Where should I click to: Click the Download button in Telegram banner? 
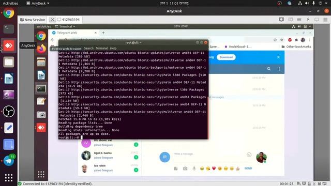pyautogui.click(x=226, y=57)
